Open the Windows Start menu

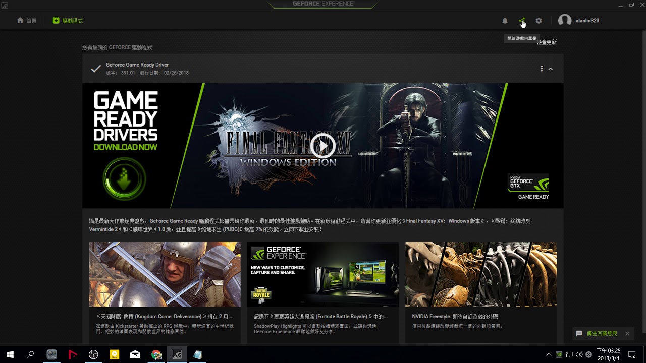[x=10, y=354]
